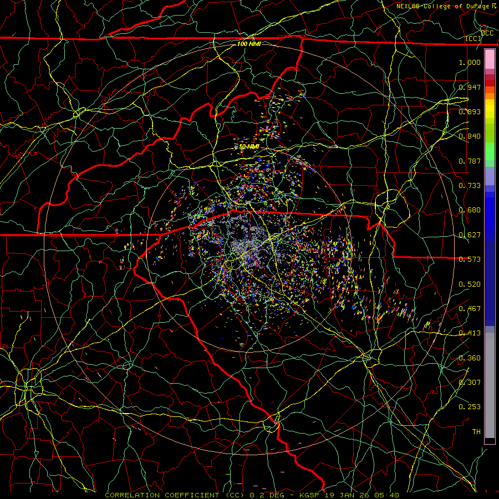Click the 19 JAN 26 date text
Viewport: 499px width, 499px height.
point(347,495)
